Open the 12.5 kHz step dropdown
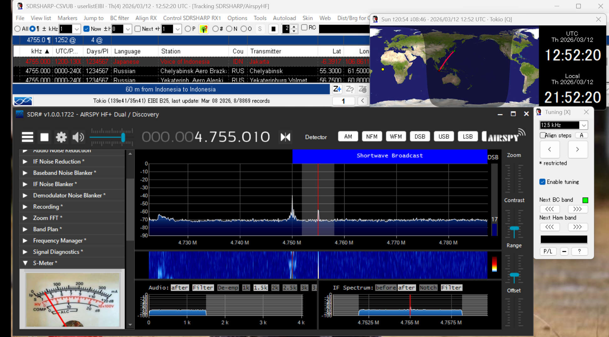This screenshot has height=337, width=609. pyautogui.click(x=584, y=125)
